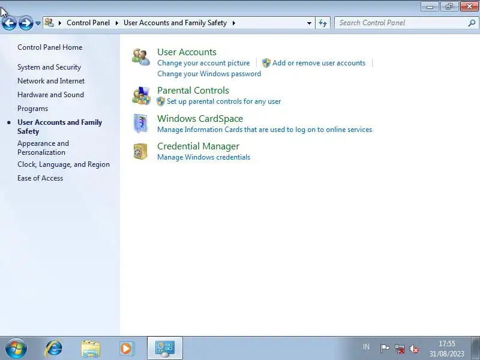The width and height of the screenshot is (480, 360).
Task: Minimize the Control Panel window
Action: 430,7
